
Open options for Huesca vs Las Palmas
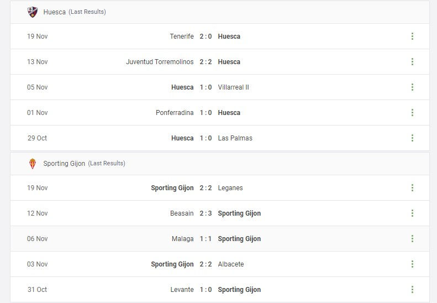pyautogui.click(x=412, y=138)
